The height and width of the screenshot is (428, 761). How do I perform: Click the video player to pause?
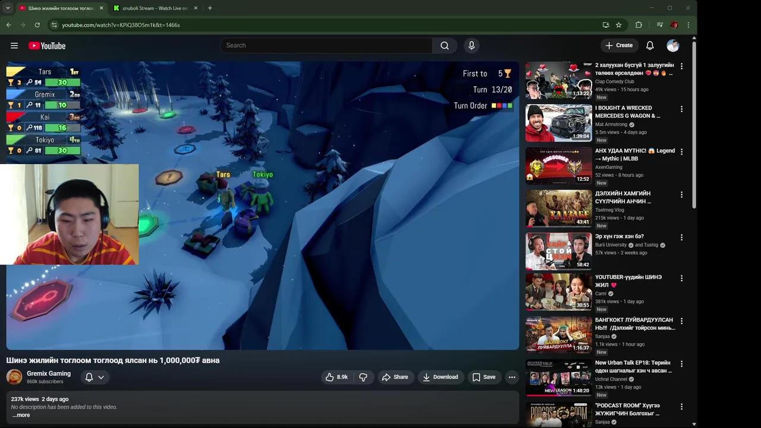tap(262, 206)
